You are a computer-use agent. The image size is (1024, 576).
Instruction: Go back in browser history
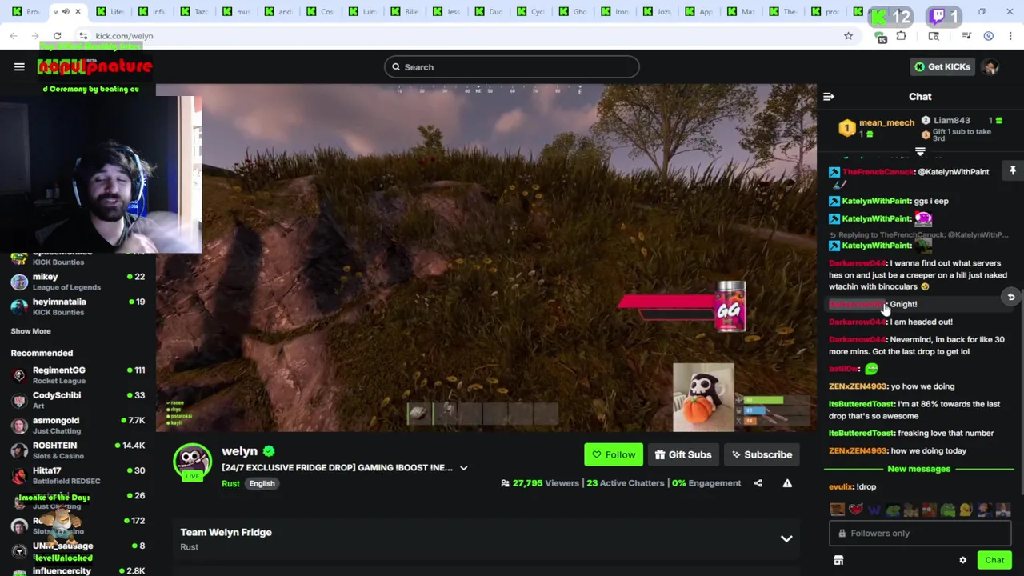click(x=14, y=36)
